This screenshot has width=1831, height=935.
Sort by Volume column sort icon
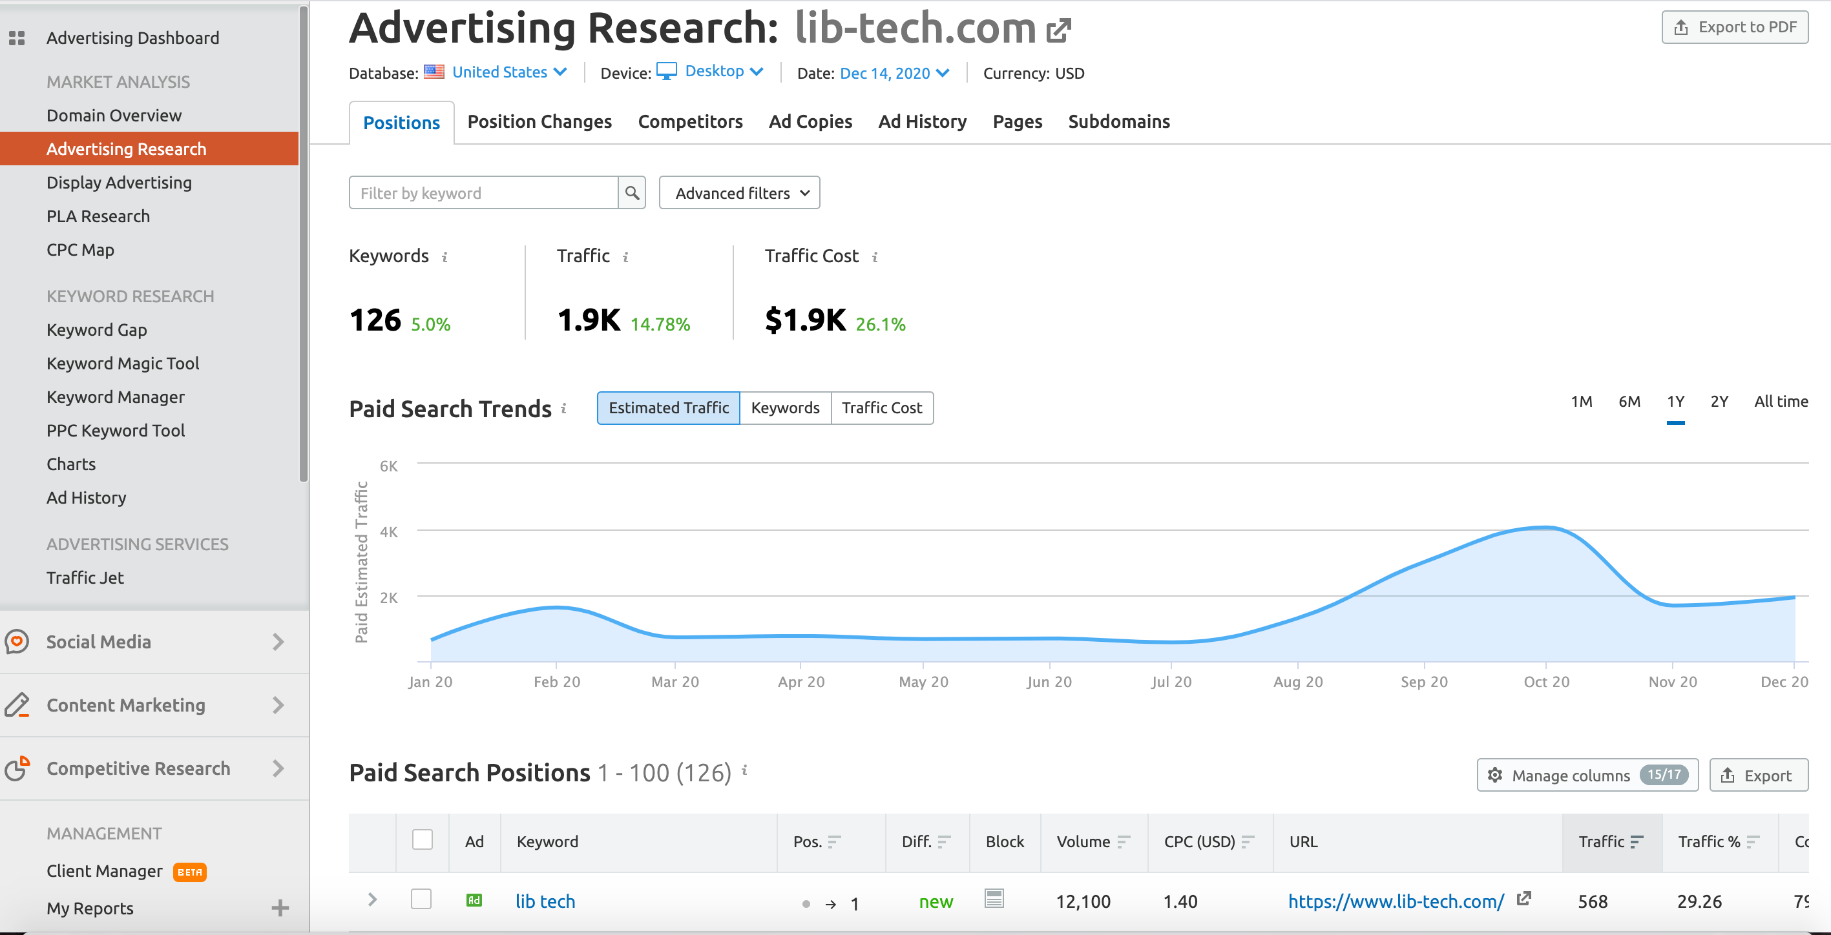[x=1123, y=842]
